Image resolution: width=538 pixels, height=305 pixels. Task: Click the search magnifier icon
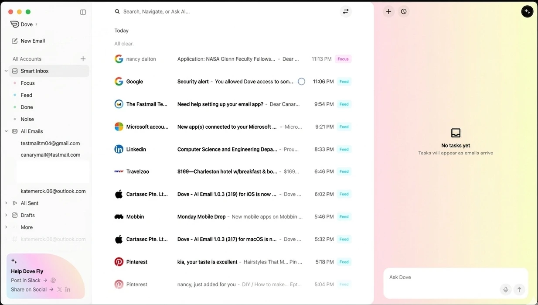coord(117,12)
